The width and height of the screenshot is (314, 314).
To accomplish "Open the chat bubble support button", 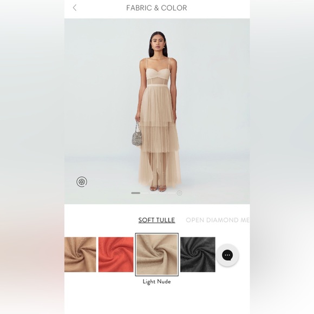I will point(227,255).
